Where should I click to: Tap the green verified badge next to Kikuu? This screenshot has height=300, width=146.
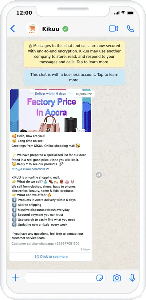pyautogui.click(x=65, y=29)
